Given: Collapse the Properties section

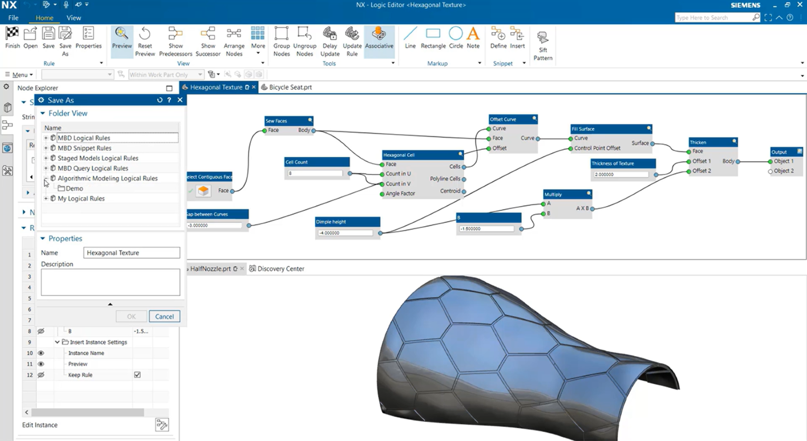Looking at the screenshot, I should [43, 238].
